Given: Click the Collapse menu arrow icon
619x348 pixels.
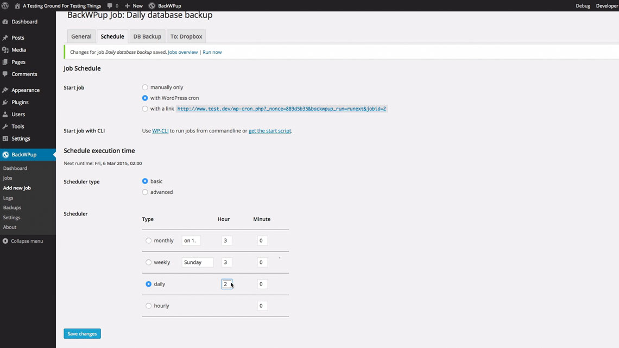Looking at the screenshot, I should pos(5,241).
